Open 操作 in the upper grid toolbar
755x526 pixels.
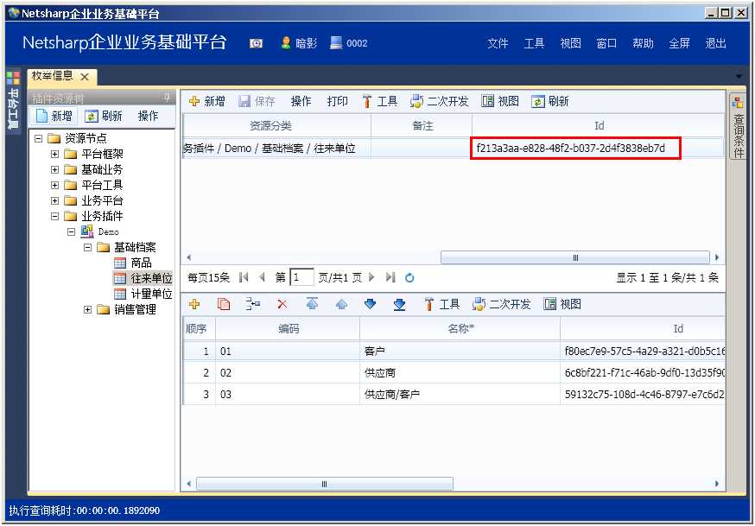click(x=301, y=101)
